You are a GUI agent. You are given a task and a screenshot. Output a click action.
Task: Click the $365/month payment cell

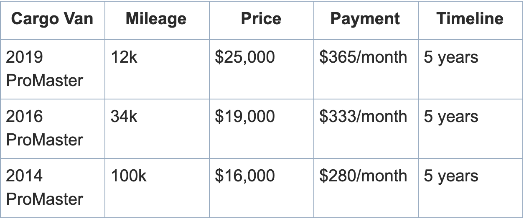pyautogui.click(x=363, y=58)
